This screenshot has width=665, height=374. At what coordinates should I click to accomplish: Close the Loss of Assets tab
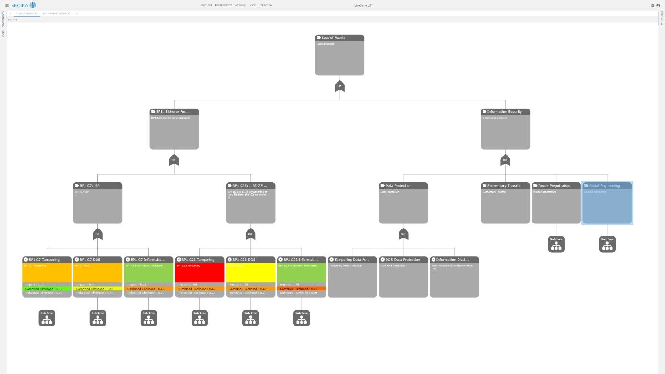[36, 13]
